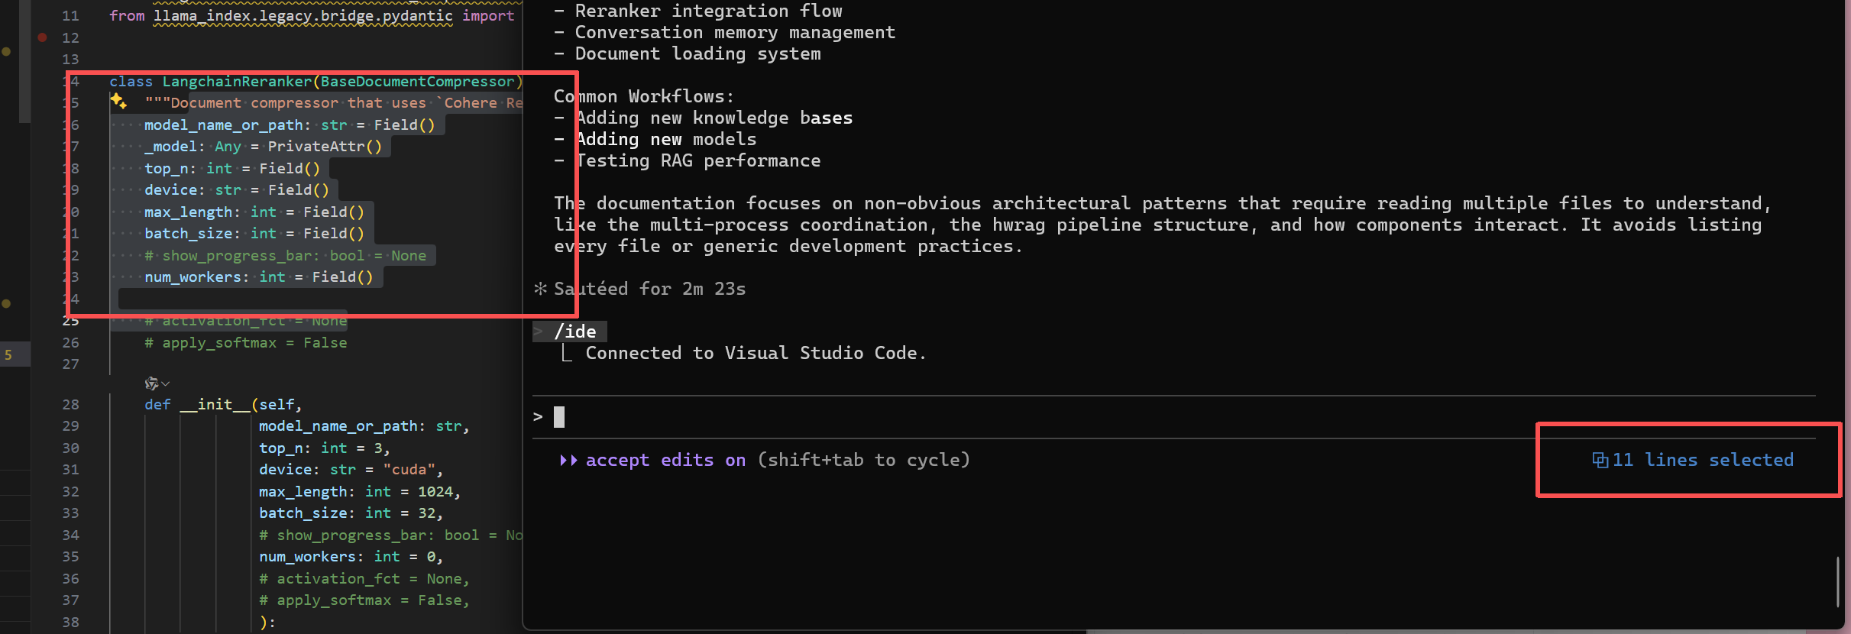Click the upper yellow marker dot in left gutter
This screenshot has width=1851, height=634.
pyautogui.click(x=6, y=51)
